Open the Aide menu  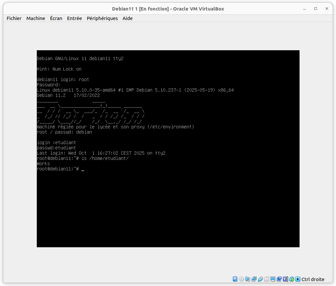[127, 18]
